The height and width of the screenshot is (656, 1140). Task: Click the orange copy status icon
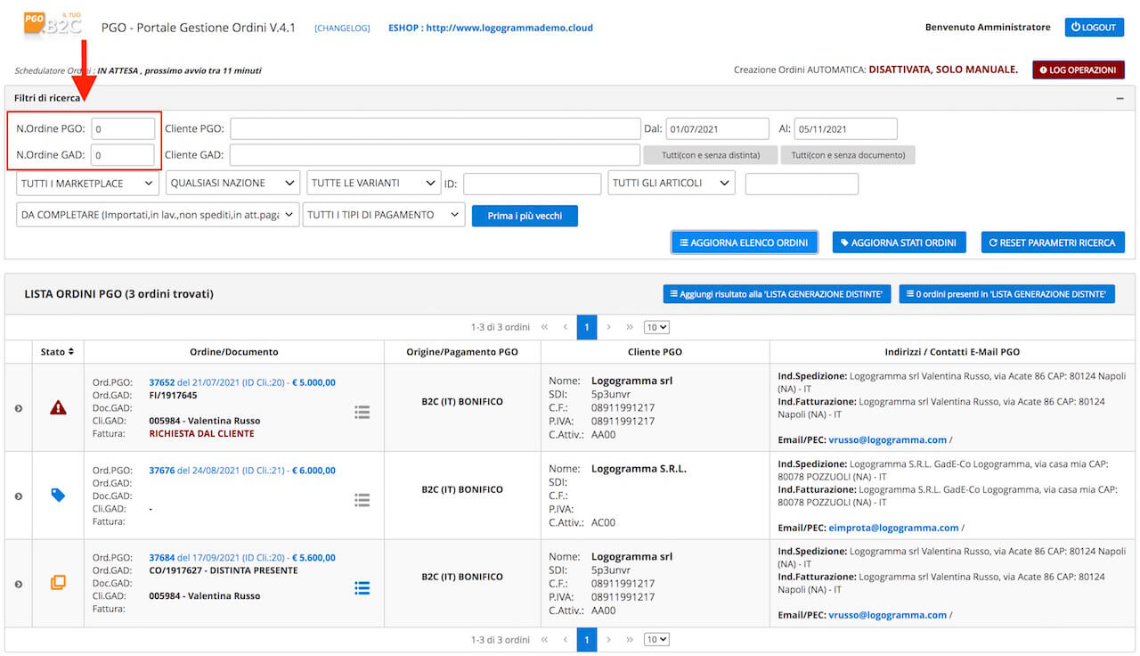coord(58,582)
